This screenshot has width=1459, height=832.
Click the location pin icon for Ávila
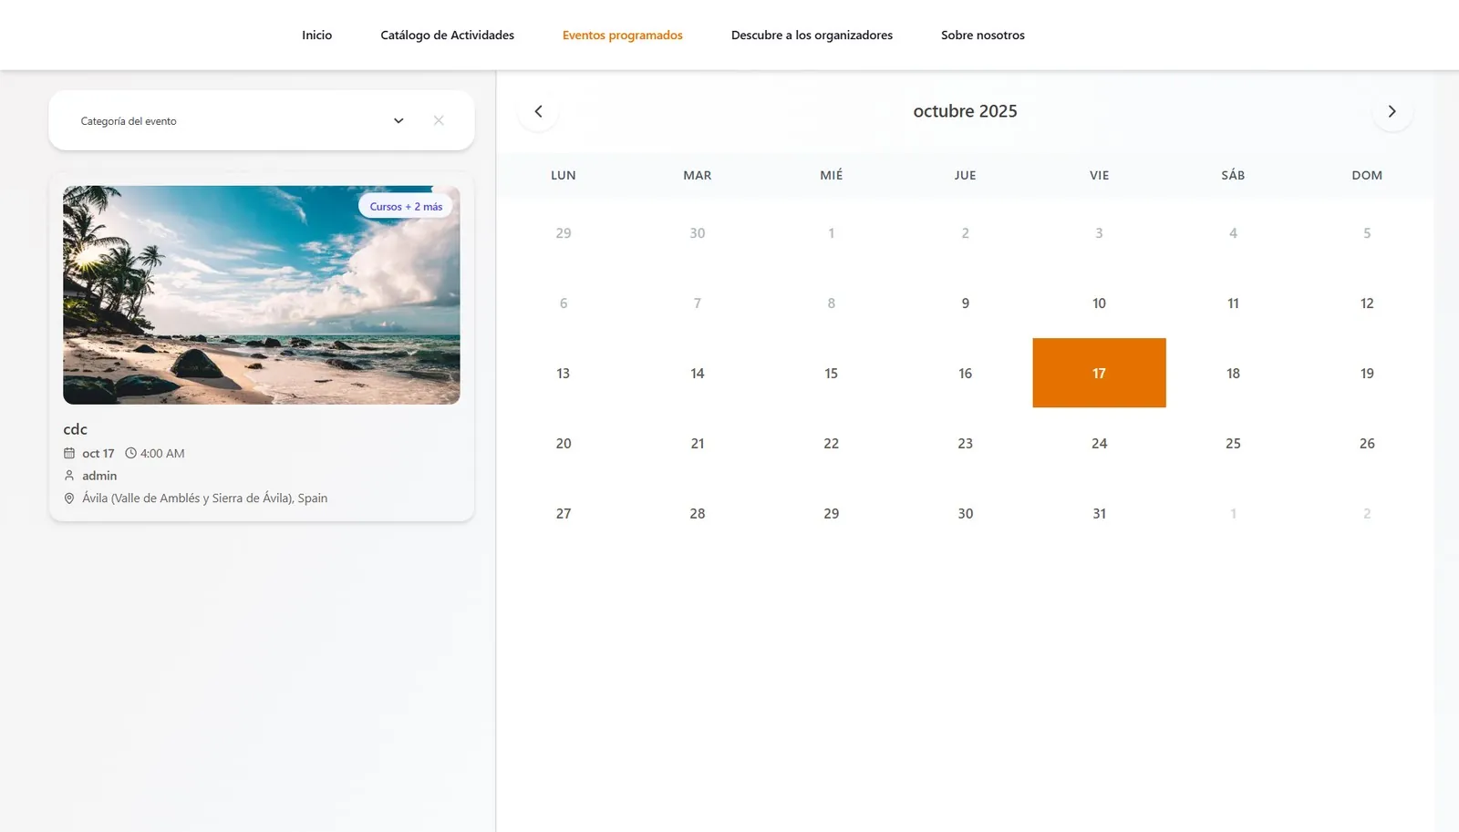coord(69,498)
